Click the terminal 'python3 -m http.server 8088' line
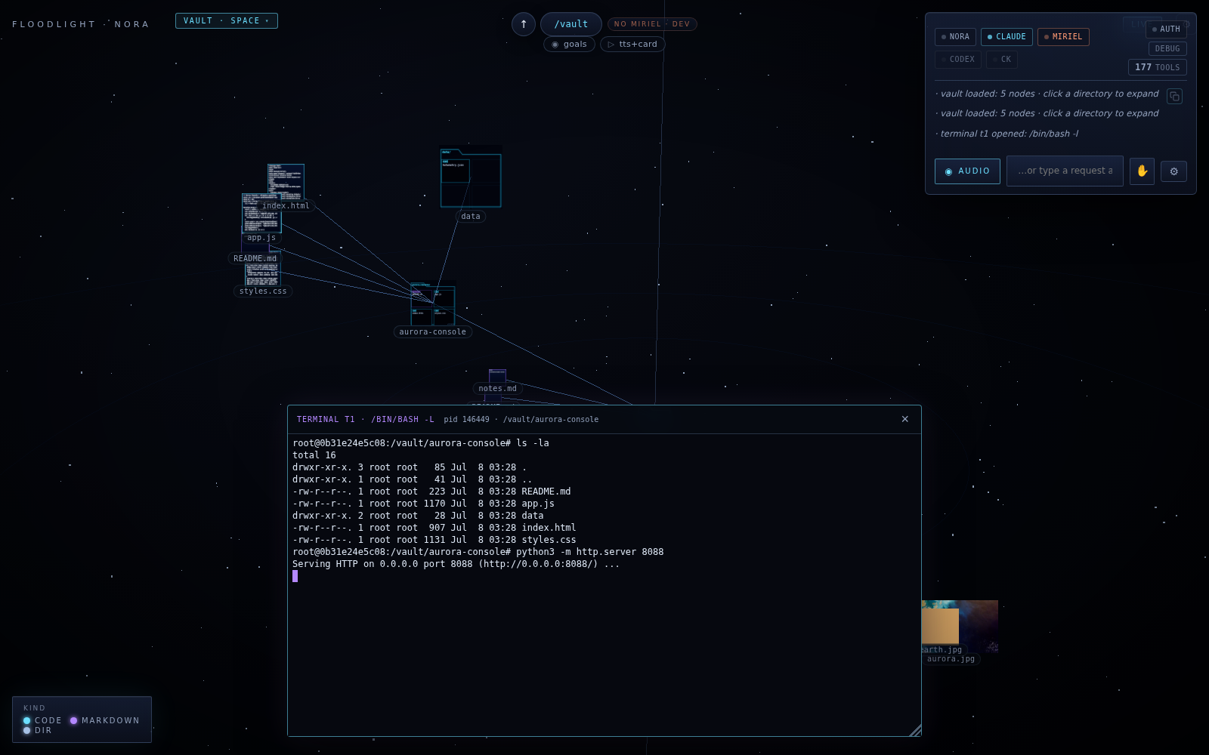 (478, 552)
